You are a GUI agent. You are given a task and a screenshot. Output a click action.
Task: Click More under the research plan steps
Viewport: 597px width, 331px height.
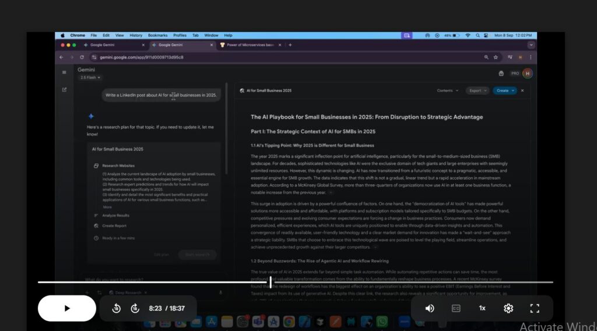107,207
